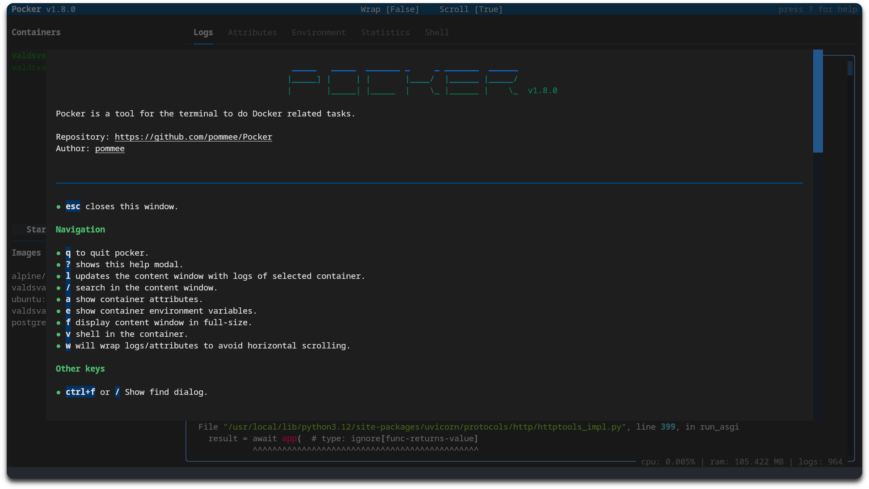Click the w wrap key badge
The height and width of the screenshot is (489, 869).
click(68, 346)
